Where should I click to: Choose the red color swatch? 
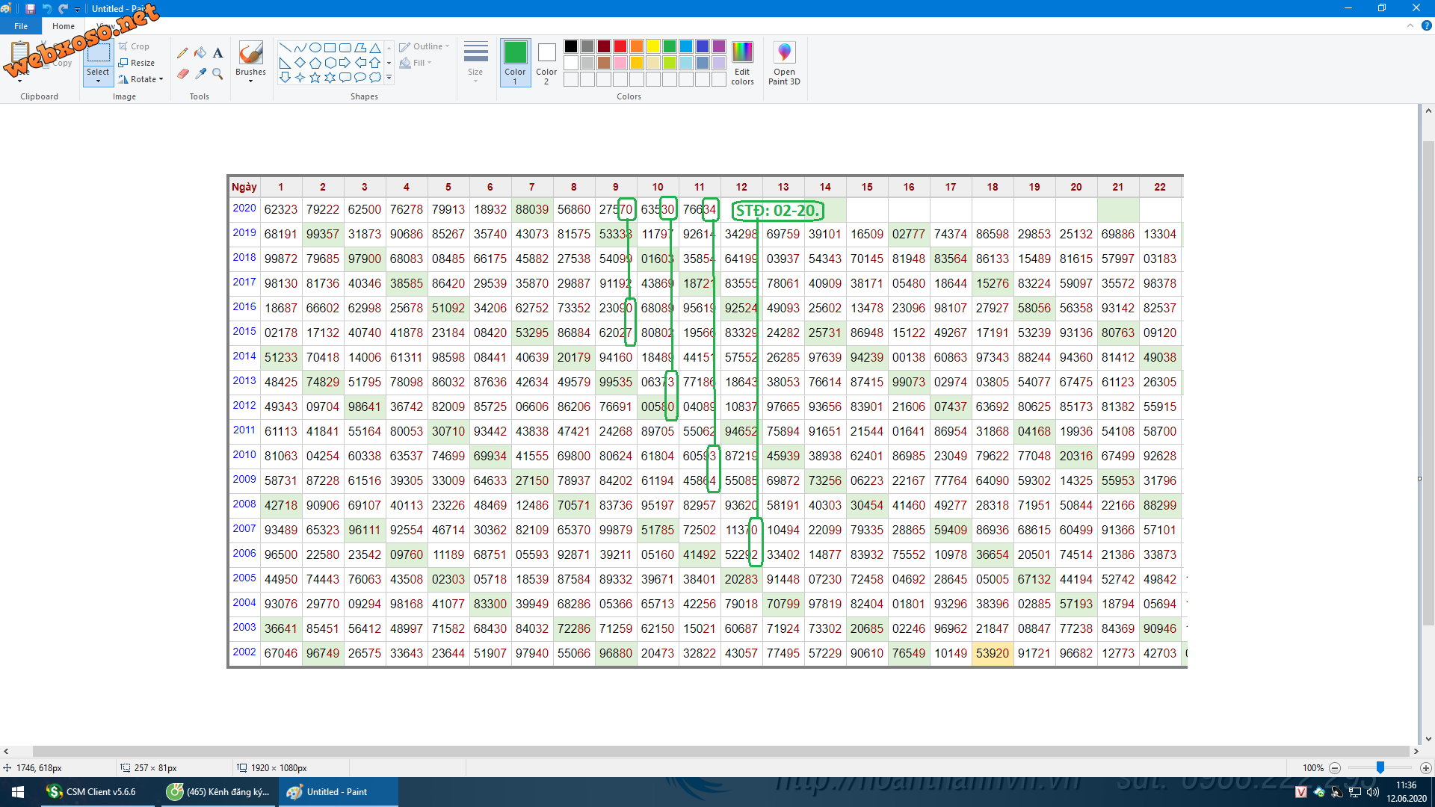click(620, 46)
